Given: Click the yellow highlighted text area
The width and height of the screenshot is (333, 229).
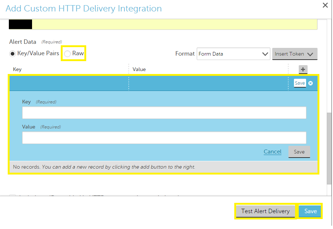Looking at the screenshot, I should (x=173, y=24).
